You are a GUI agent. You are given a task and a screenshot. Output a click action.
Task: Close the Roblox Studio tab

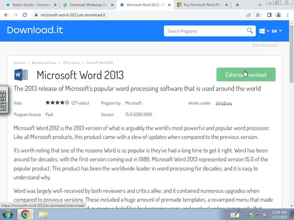(55, 5)
